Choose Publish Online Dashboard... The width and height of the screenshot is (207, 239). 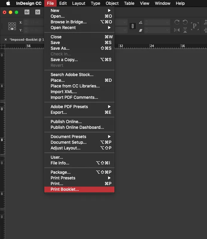pyautogui.click(x=79, y=127)
